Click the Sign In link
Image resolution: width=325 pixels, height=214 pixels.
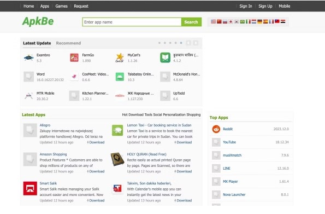pyautogui.click(x=246, y=6)
